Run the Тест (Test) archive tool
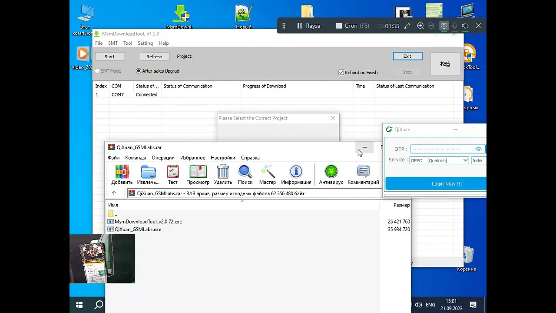The image size is (556, 313). point(173,175)
